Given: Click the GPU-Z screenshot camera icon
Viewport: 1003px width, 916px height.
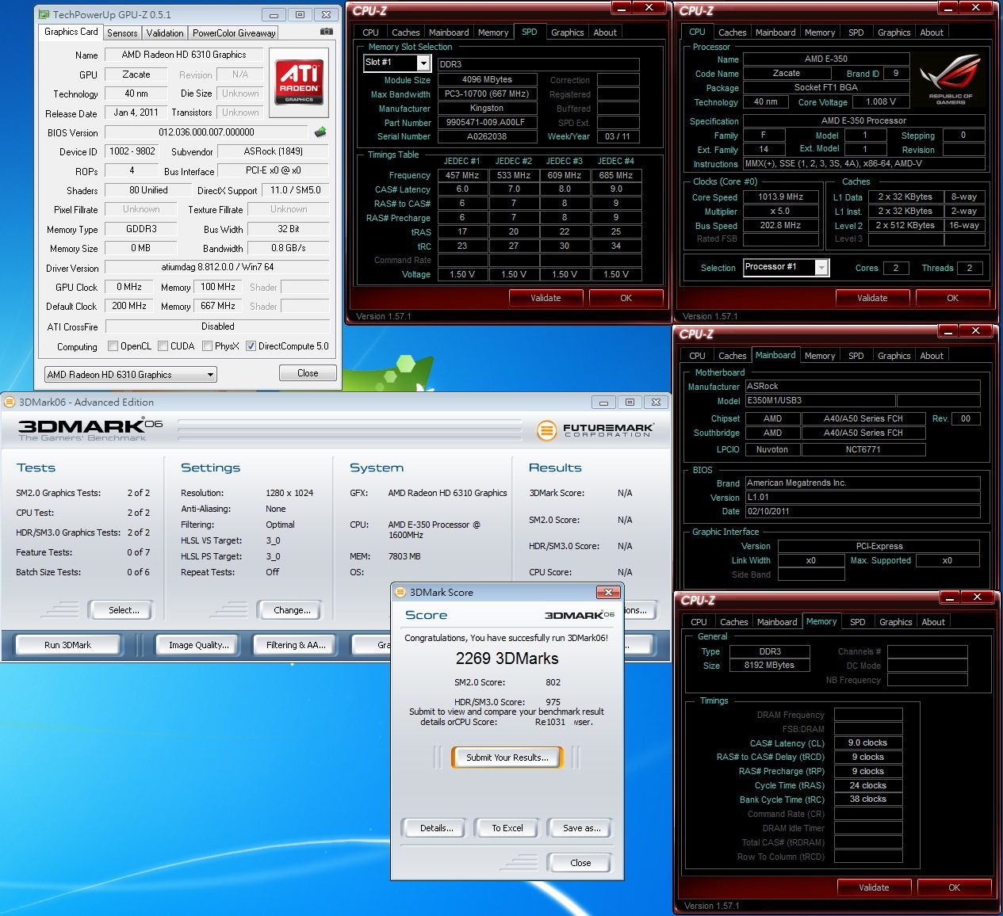Looking at the screenshot, I should (327, 32).
